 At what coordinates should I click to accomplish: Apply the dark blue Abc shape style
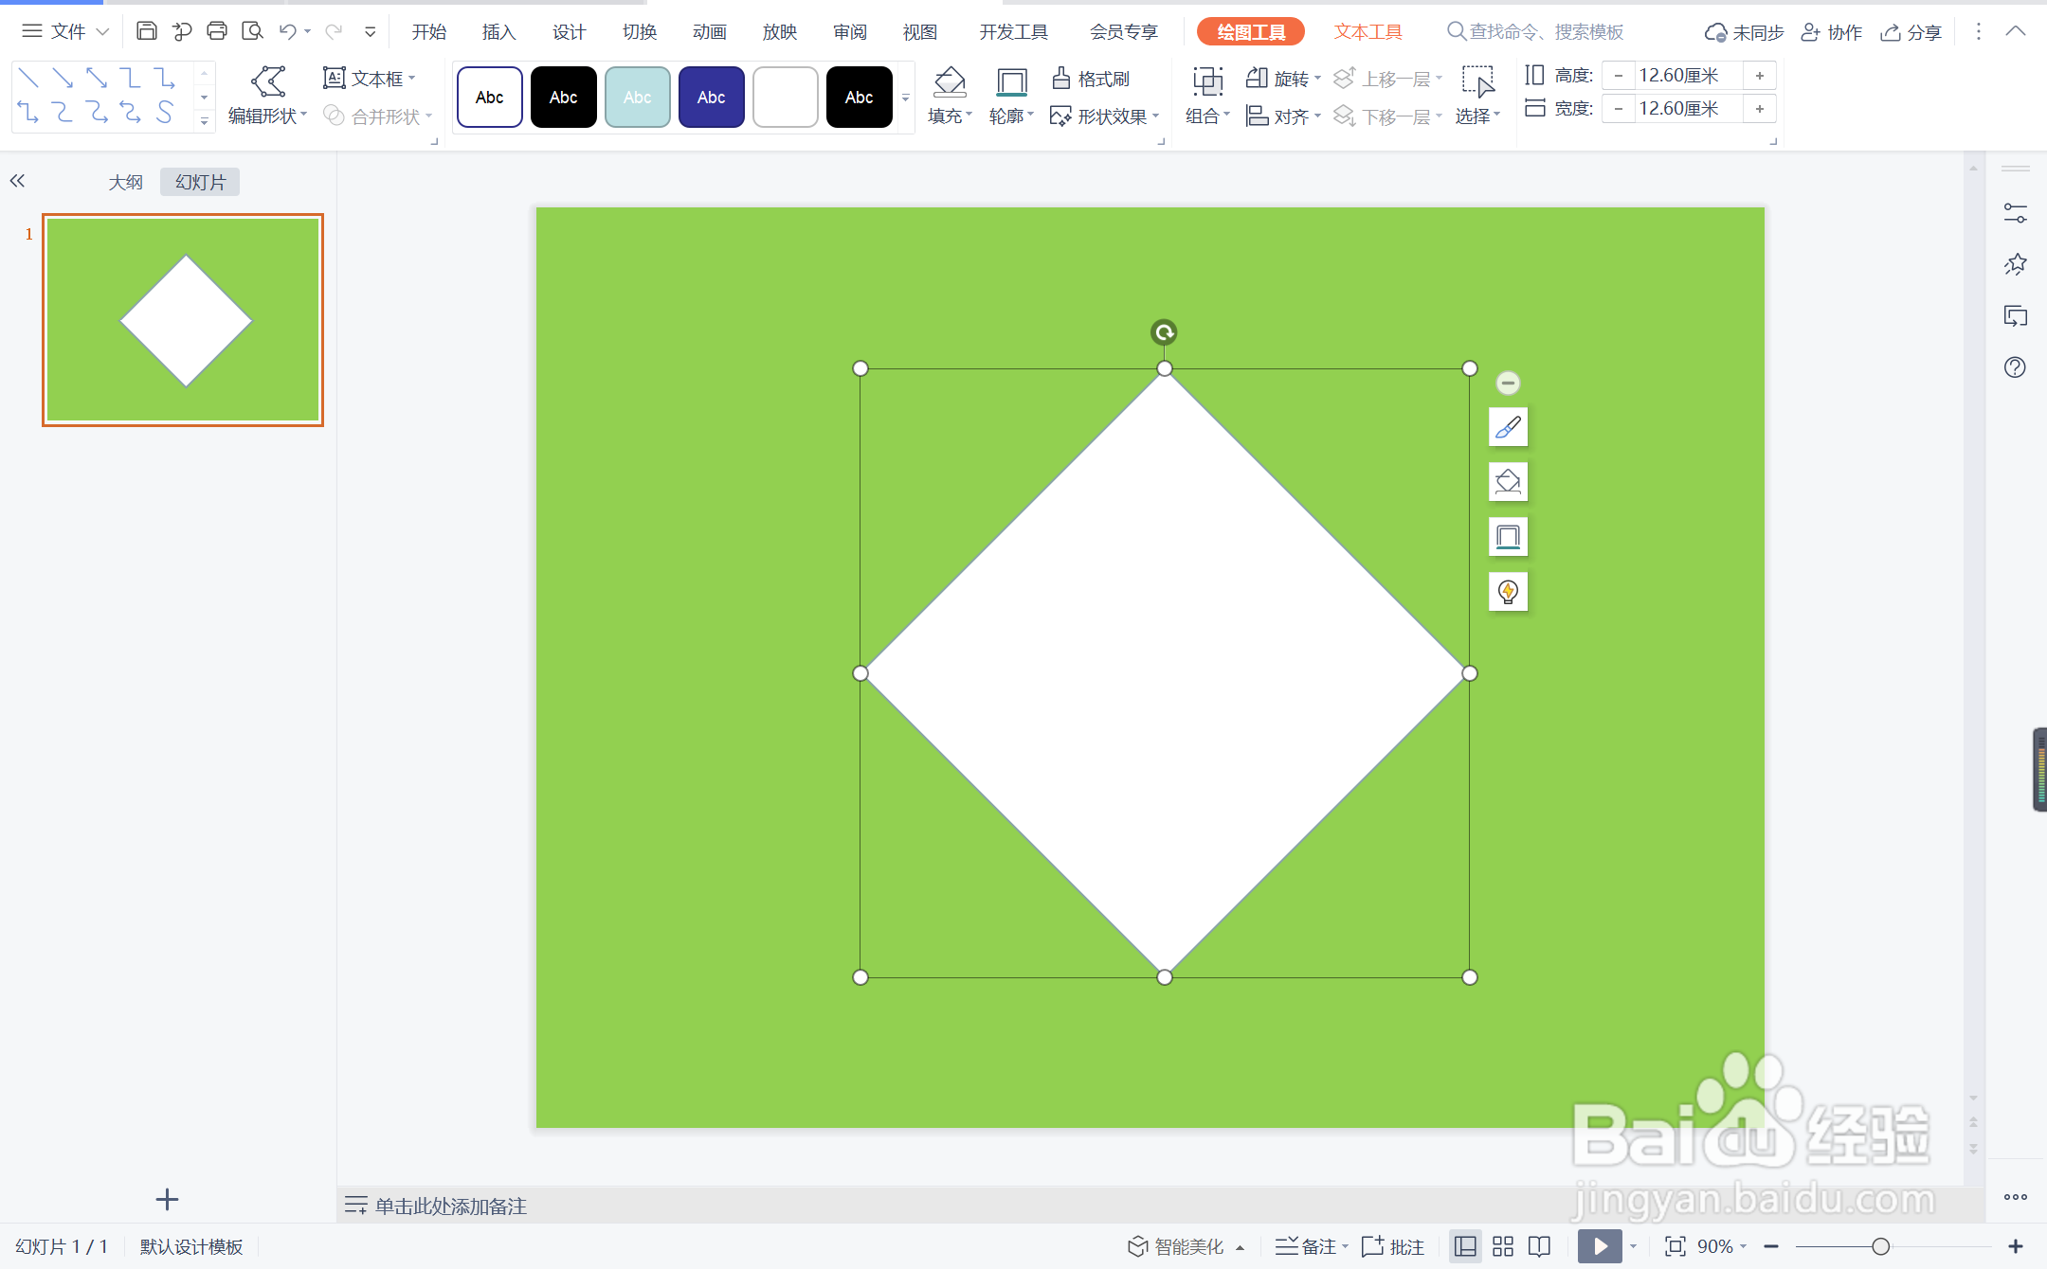point(712,97)
